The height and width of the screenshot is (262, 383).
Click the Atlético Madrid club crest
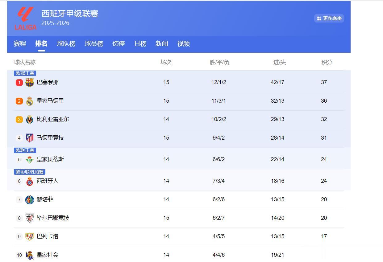pyautogui.click(x=30, y=138)
